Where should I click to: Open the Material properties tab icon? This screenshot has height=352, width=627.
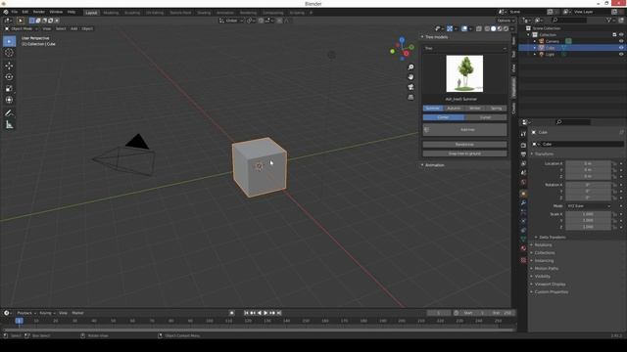pyautogui.click(x=523, y=248)
